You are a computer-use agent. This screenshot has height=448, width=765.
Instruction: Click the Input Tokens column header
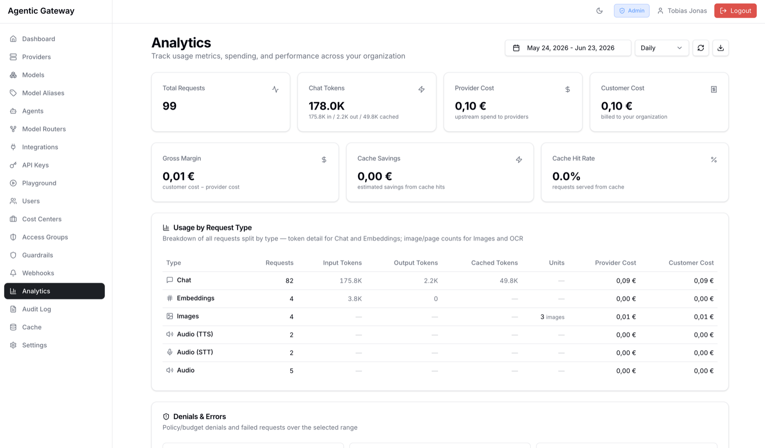[342, 263]
